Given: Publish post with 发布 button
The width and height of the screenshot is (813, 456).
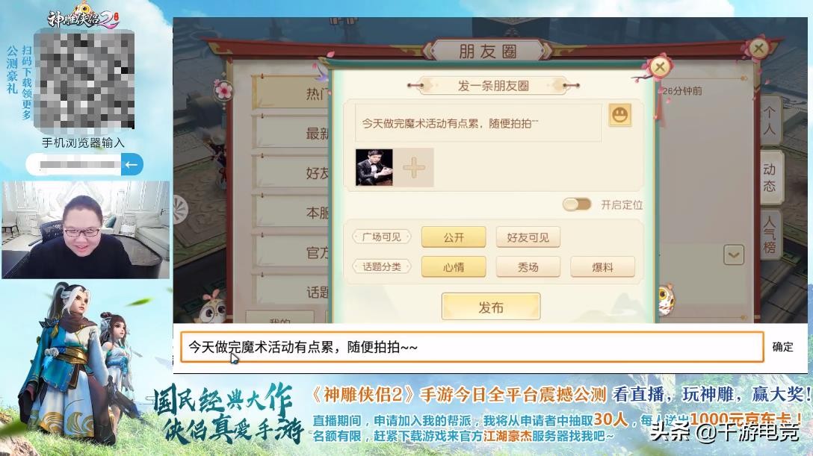Looking at the screenshot, I should pos(491,307).
